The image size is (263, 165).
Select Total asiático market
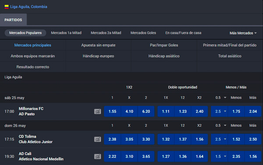pos(230,56)
